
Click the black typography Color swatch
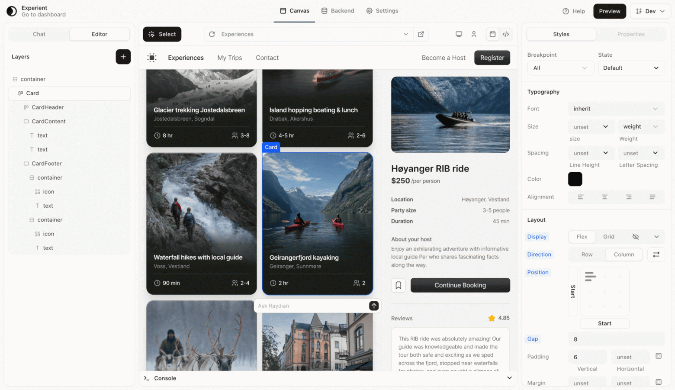point(575,179)
